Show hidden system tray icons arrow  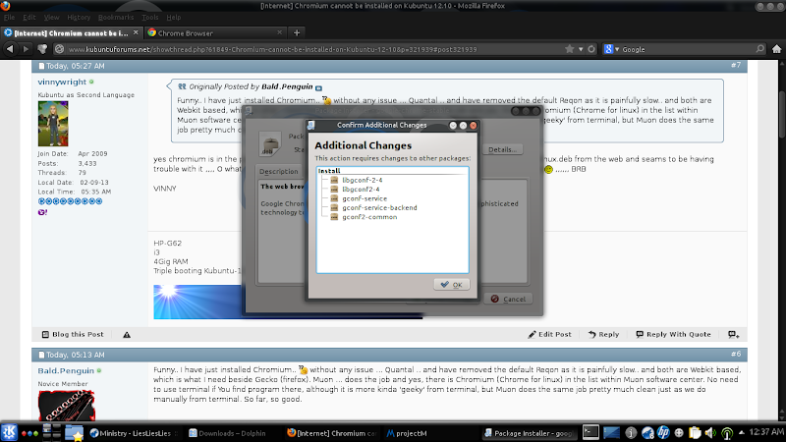tap(742, 432)
